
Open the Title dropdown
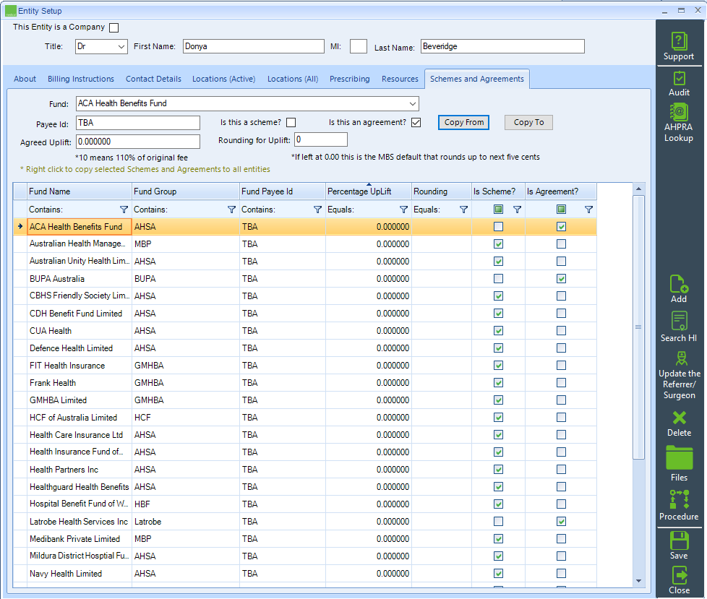tap(121, 46)
